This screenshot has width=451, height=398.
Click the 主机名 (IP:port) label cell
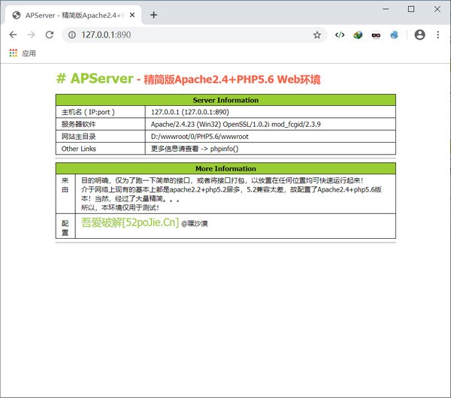[101, 112]
